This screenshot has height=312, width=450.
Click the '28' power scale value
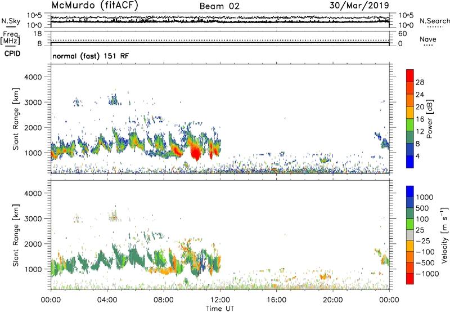[x=420, y=82]
